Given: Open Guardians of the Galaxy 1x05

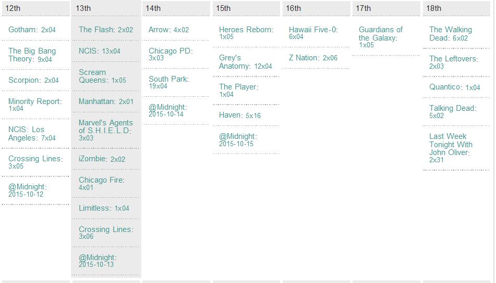Looking at the screenshot, I should point(381,37).
